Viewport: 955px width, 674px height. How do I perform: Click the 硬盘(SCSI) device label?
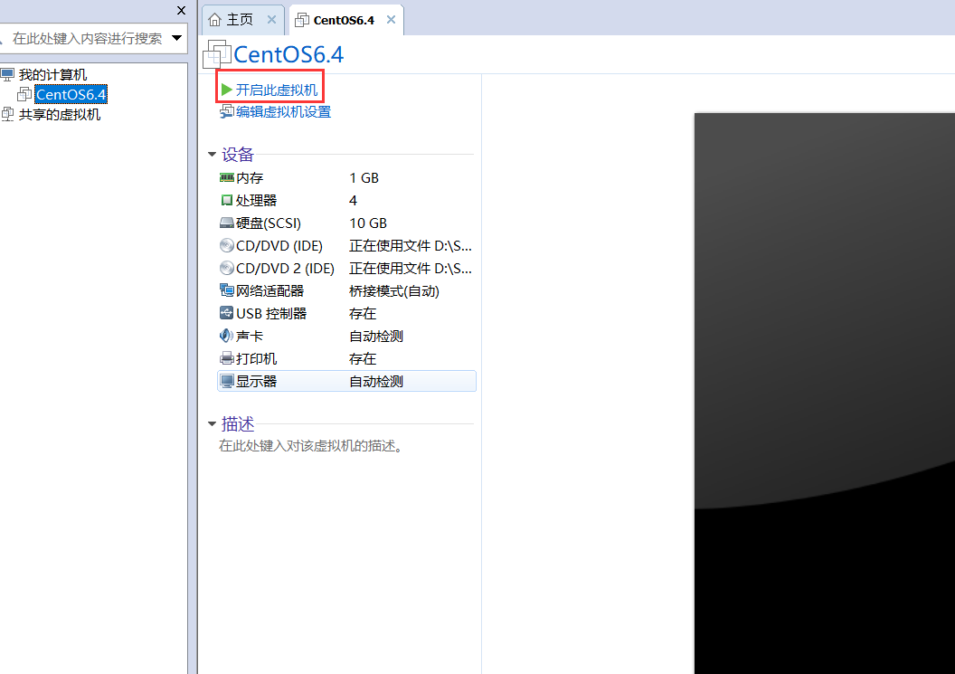(268, 223)
